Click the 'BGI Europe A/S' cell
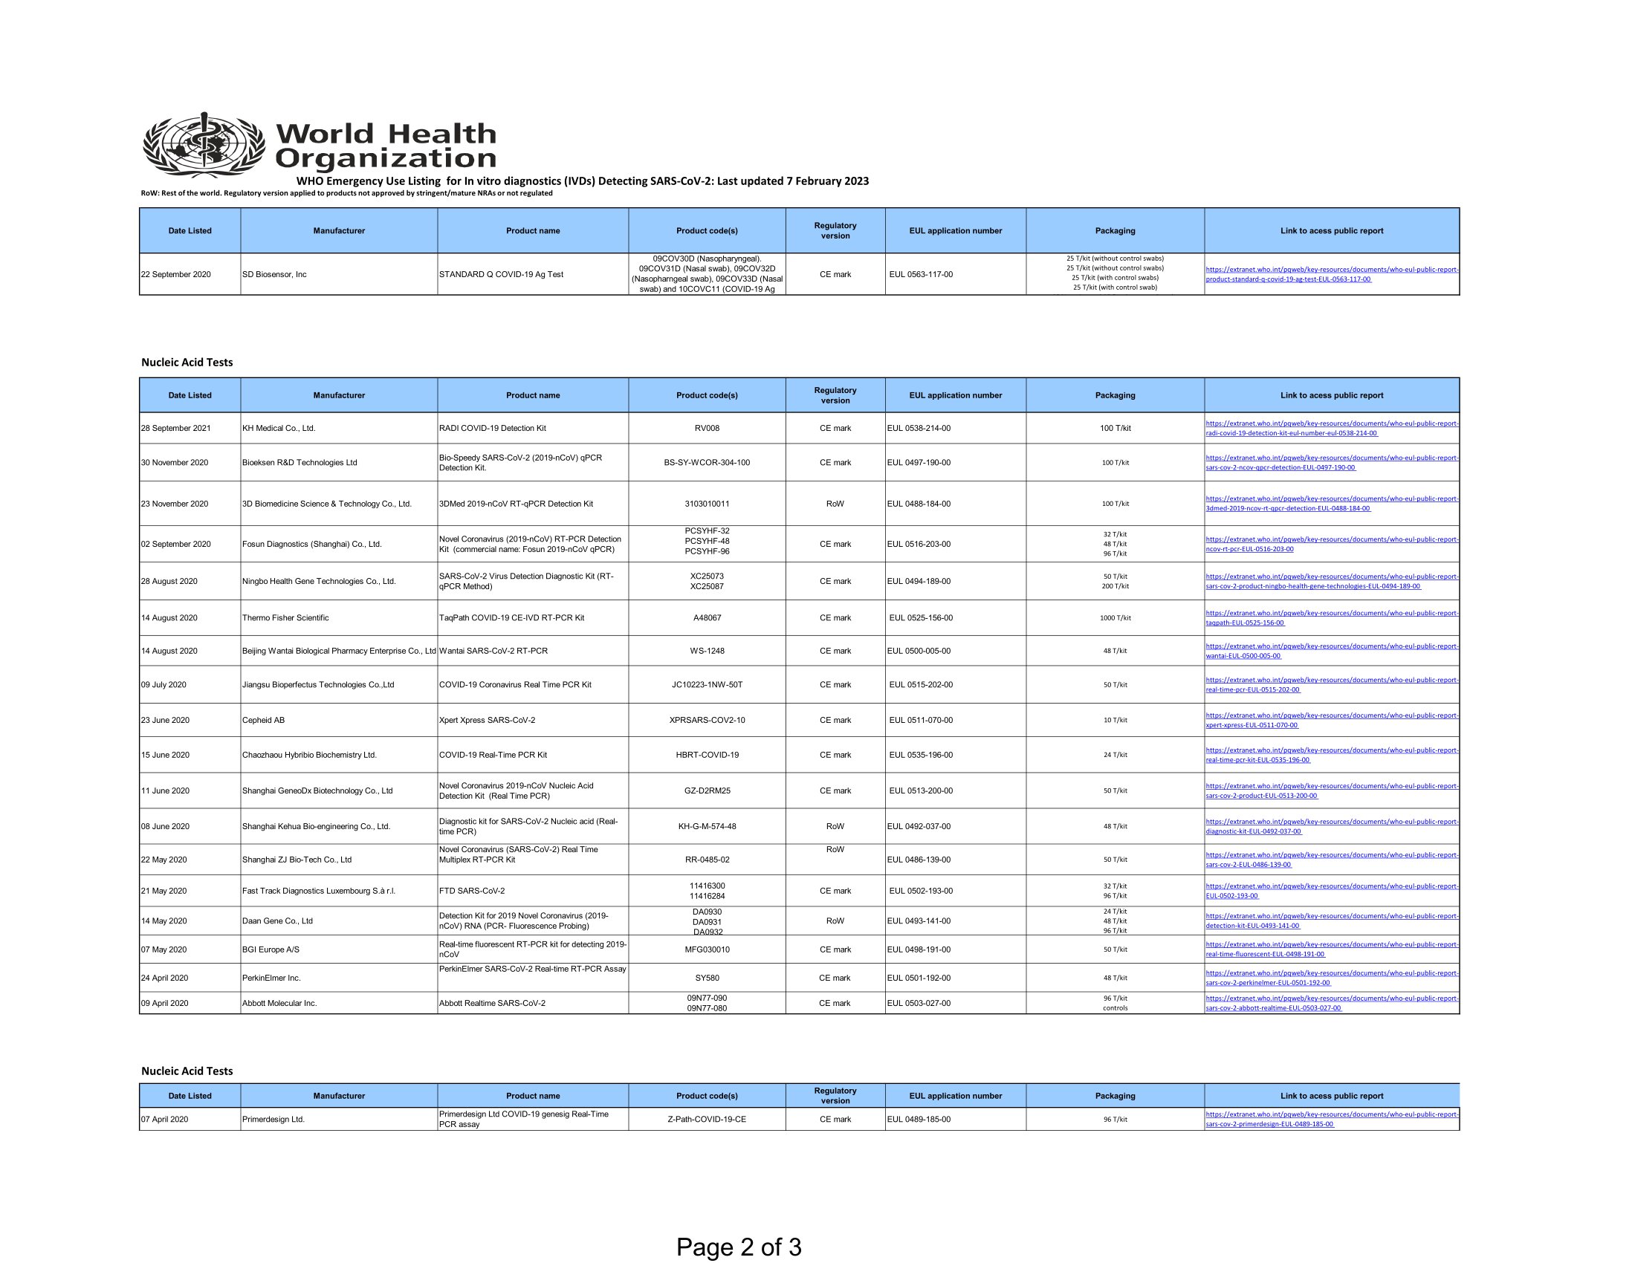Image resolution: width=1635 pixels, height=1263 pixels. (339, 949)
